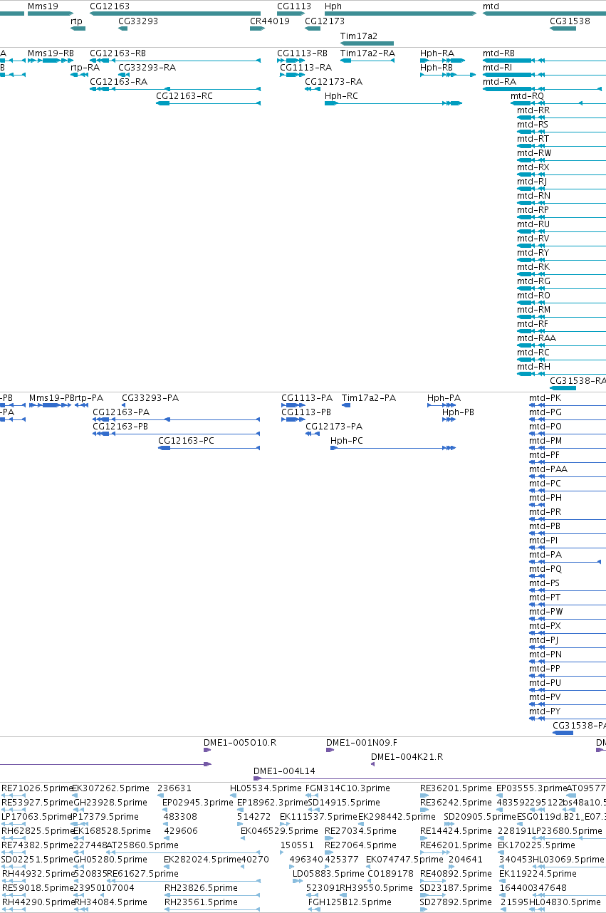The image size is (606, 913).
Task: Click EST LP17063.5prime
Action: pos(37,817)
